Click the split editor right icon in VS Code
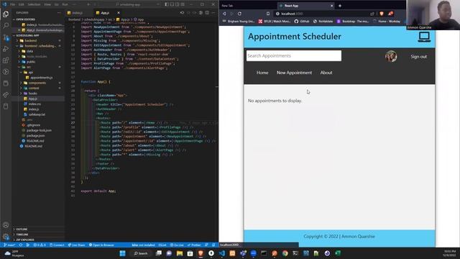This screenshot has height=259, width=460. tap(207, 13)
